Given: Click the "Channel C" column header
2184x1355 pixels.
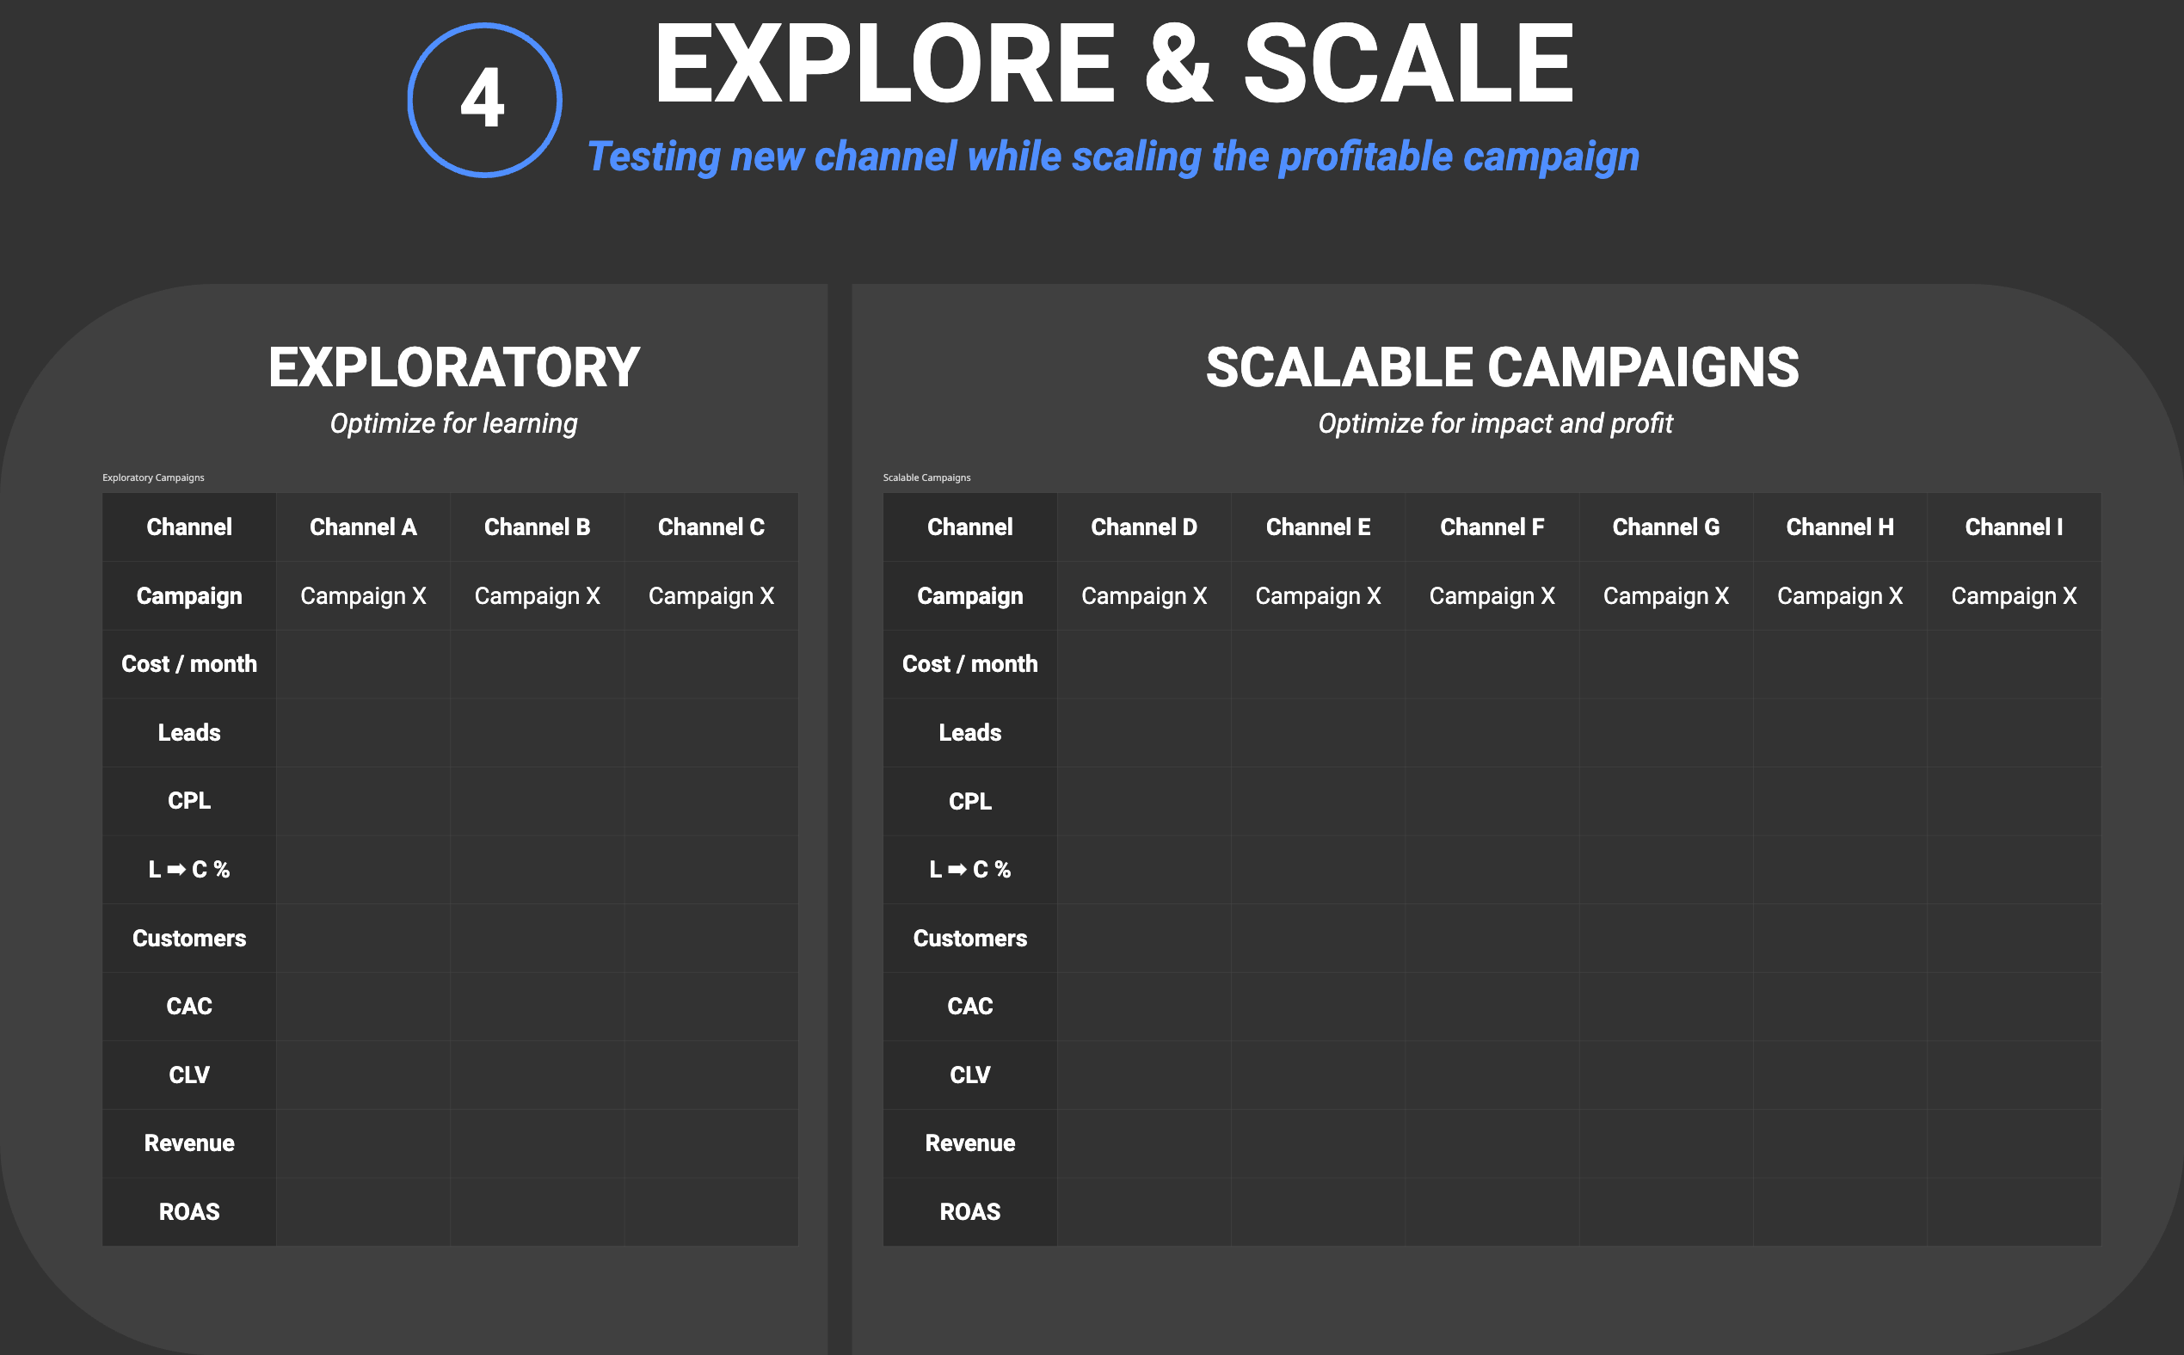Looking at the screenshot, I should point(711,527).
